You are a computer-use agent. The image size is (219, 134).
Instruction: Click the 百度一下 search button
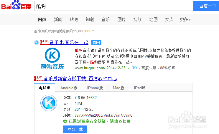pos(206,6)
